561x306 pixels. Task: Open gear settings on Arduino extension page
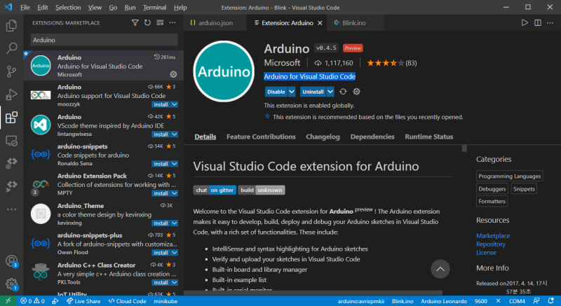click(356, 92)
